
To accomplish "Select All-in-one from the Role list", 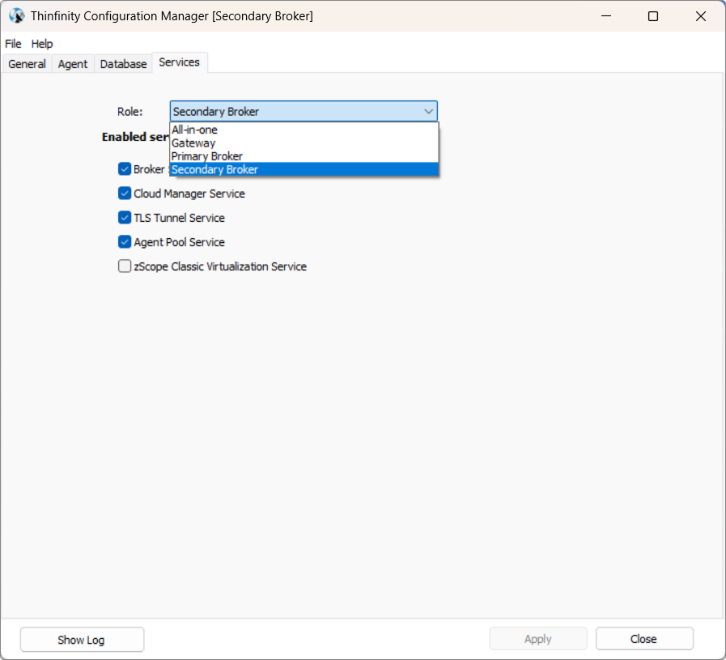I will [x=195, y=130].
